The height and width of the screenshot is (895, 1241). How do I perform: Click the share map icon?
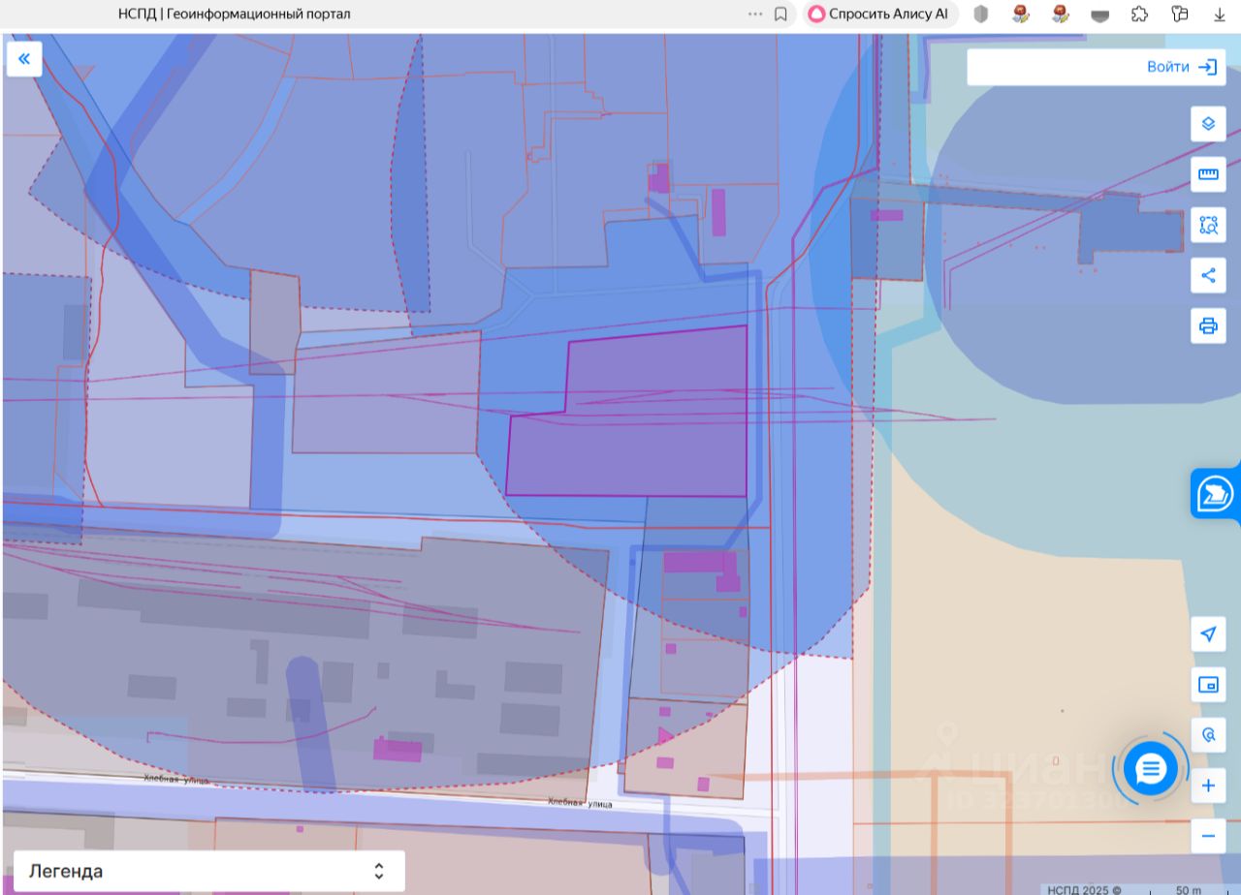click(1208, 275)
